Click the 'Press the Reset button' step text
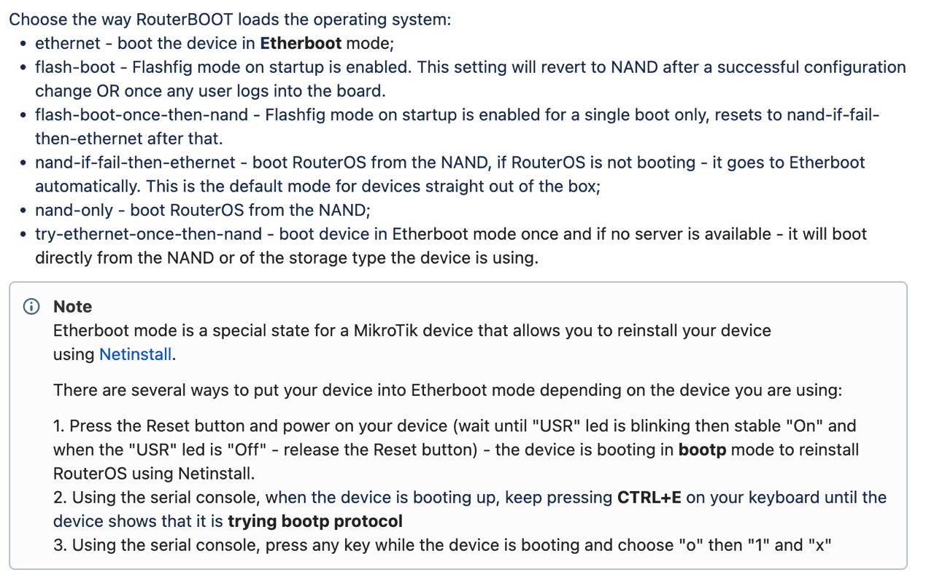Screen dimensions: 934x583 point(456,450)
